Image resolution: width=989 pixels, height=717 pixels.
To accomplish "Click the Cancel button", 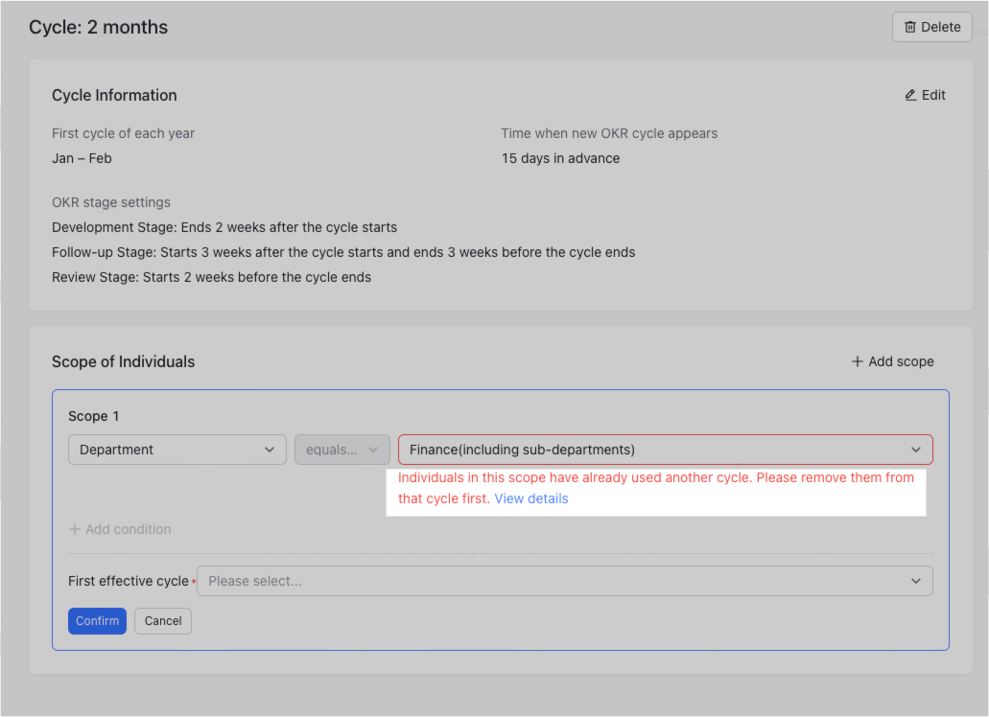I will tap(162, 621).
